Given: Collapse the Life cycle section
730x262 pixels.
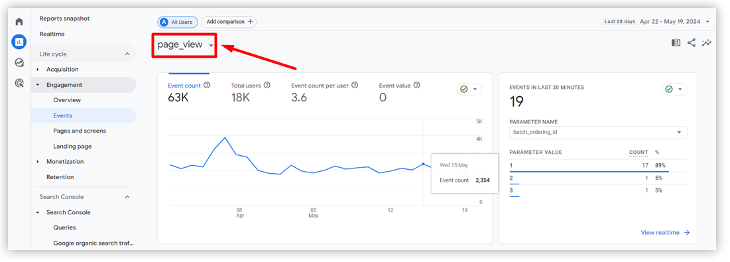Looking at the screenshot, I should 127,54.
